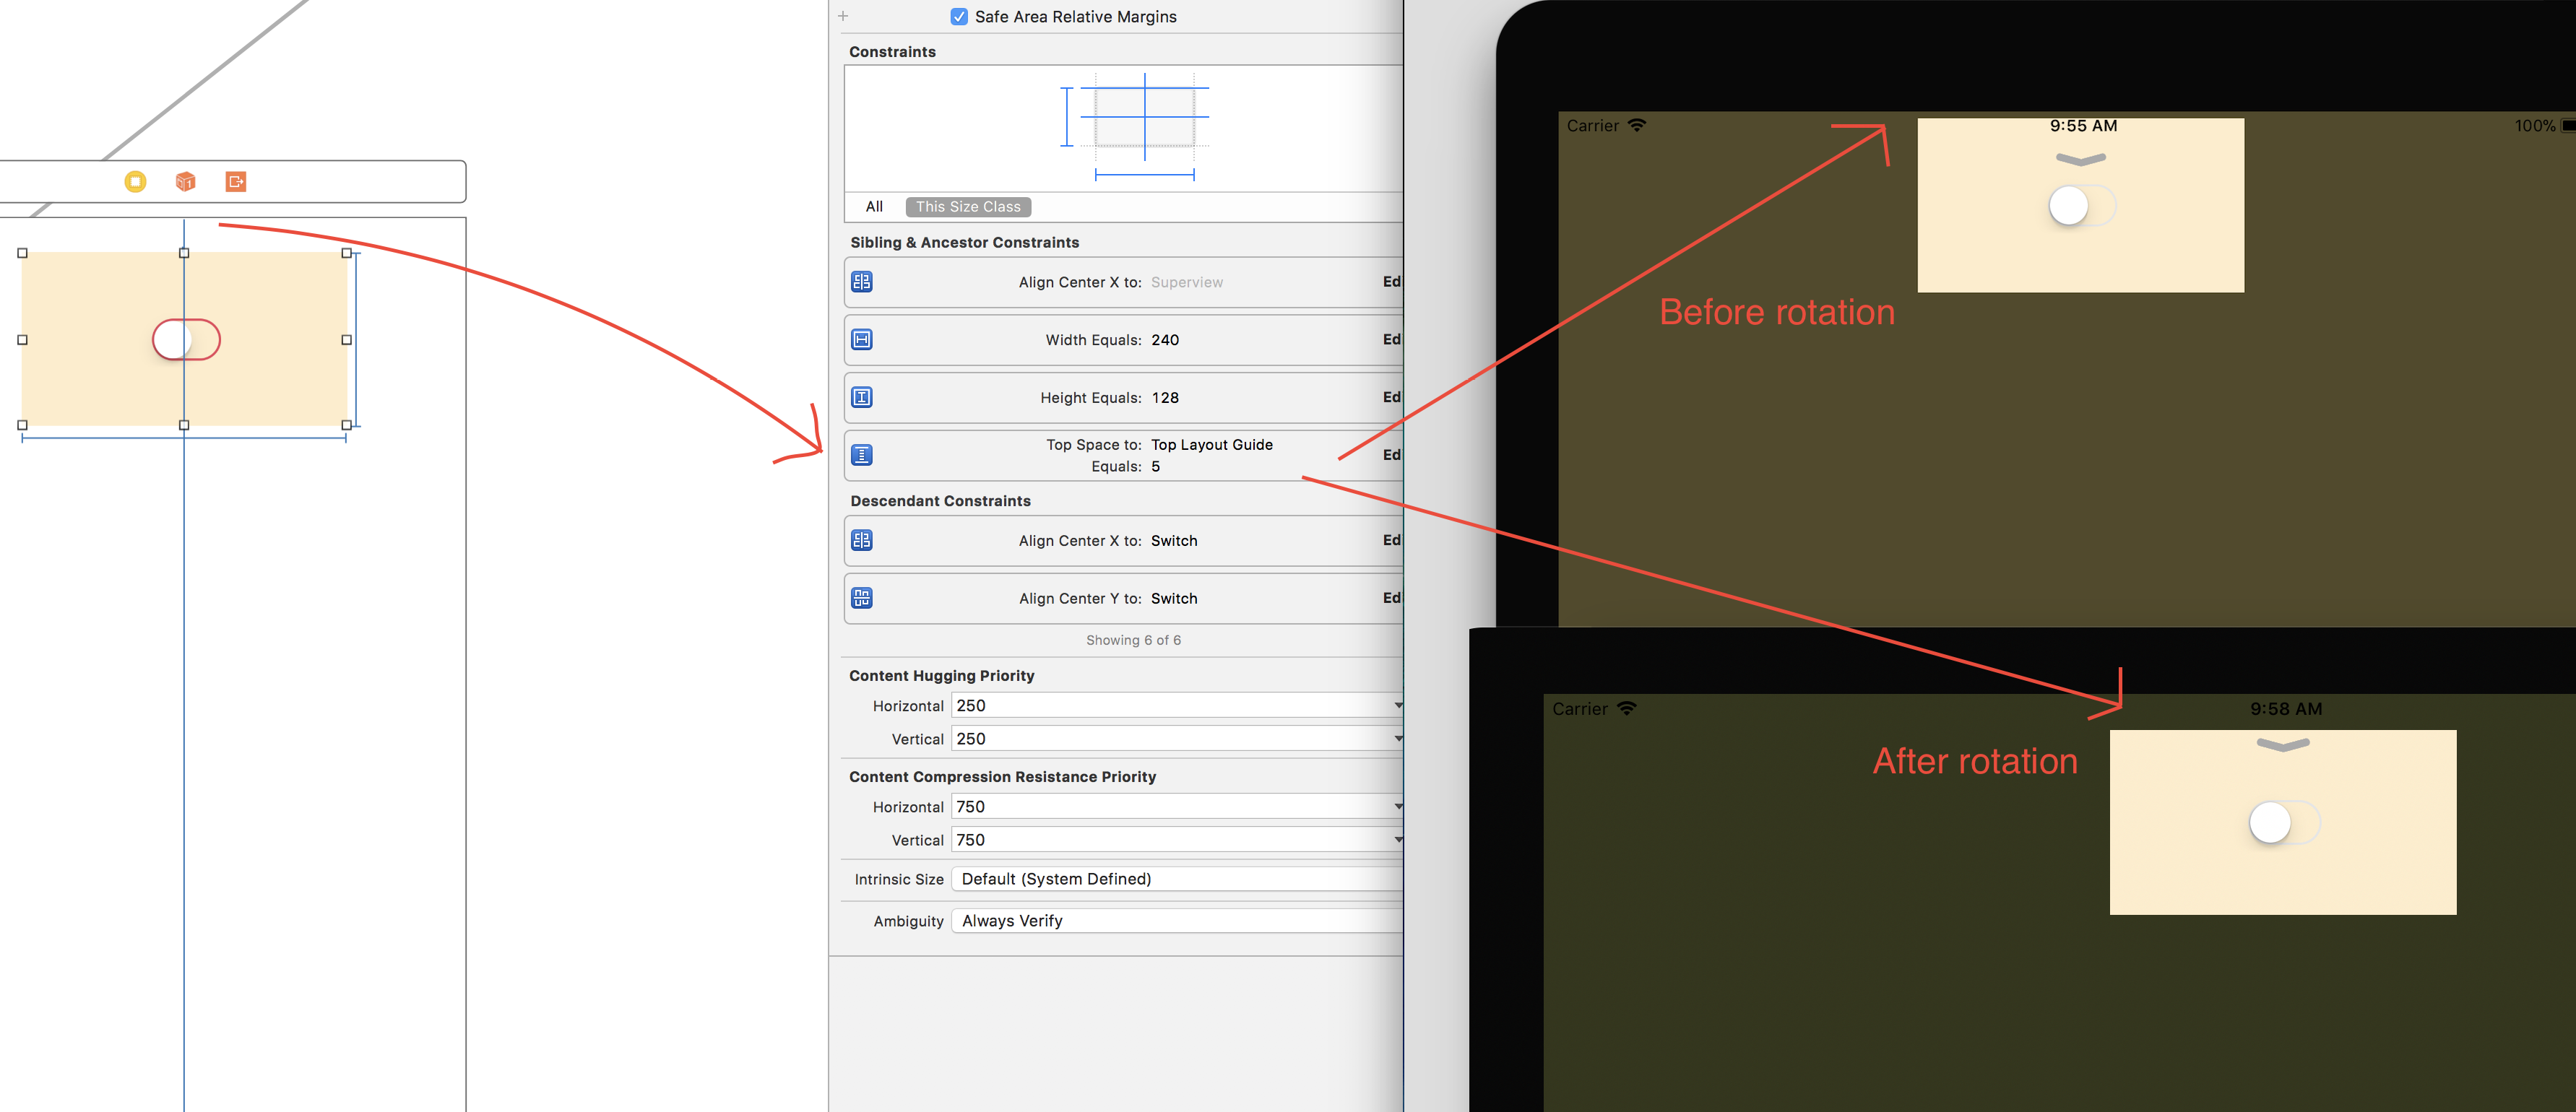Click Edit next to Width Equals 240
2576x1112 pixels.
(1391, 340)
